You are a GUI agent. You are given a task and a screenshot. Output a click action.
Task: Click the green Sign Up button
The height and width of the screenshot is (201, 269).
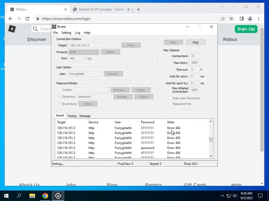click(246, 29)
